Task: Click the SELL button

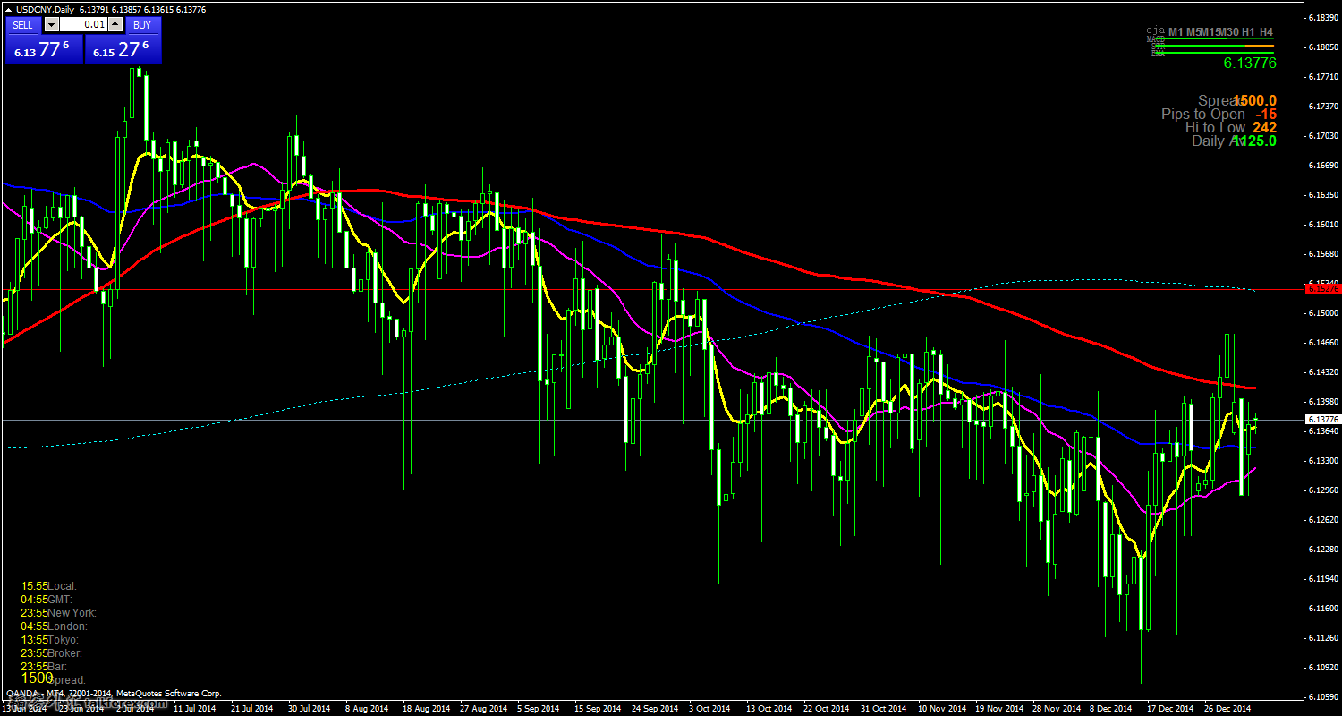Action: [x=23, y=25]
